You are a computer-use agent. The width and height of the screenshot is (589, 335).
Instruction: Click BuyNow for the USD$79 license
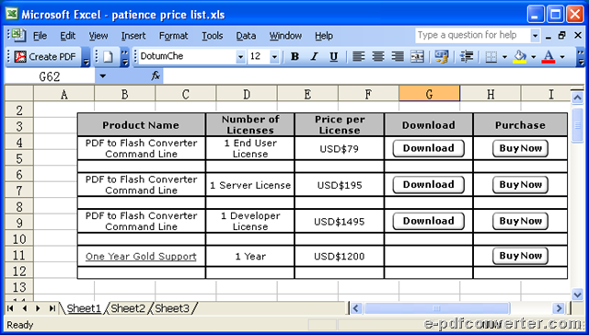(x=520, y=148)
